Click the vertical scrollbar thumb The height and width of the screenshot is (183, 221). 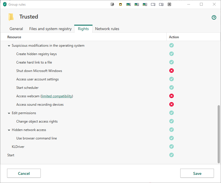(x=219, y=134)
